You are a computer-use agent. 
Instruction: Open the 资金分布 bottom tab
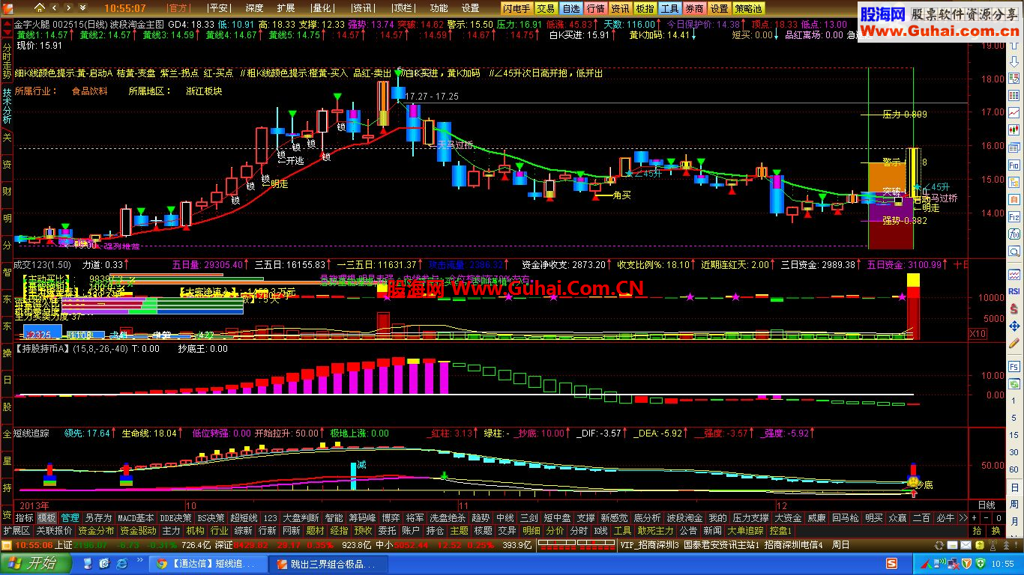pyautogui.click(x=96, y=530)
